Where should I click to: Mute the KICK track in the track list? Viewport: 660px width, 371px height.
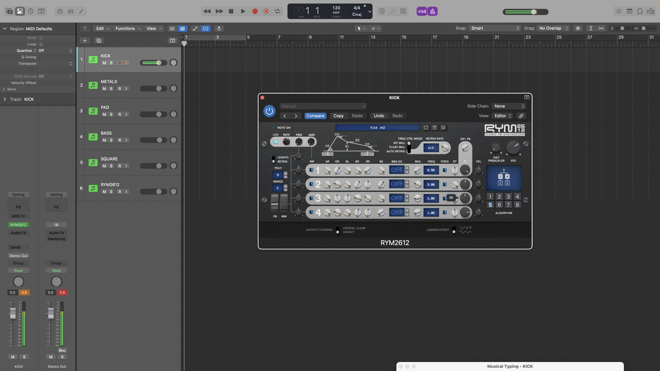[104, 63]
